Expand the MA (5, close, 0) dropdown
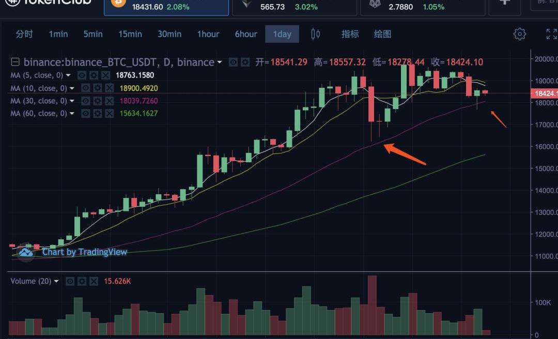Image resolution: width=558 pixels, height=339 pixels. pos(68,75)
